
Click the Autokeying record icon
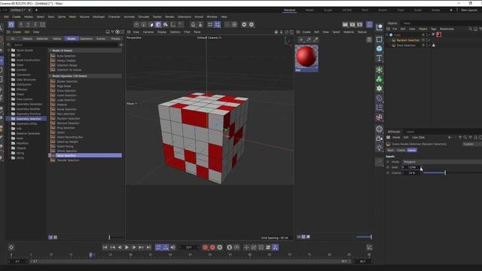click(x=212, y=248)
